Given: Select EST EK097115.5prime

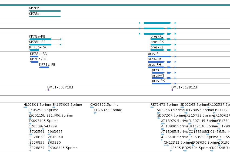Looking at the screenshot, I should (x=30, y=124).
